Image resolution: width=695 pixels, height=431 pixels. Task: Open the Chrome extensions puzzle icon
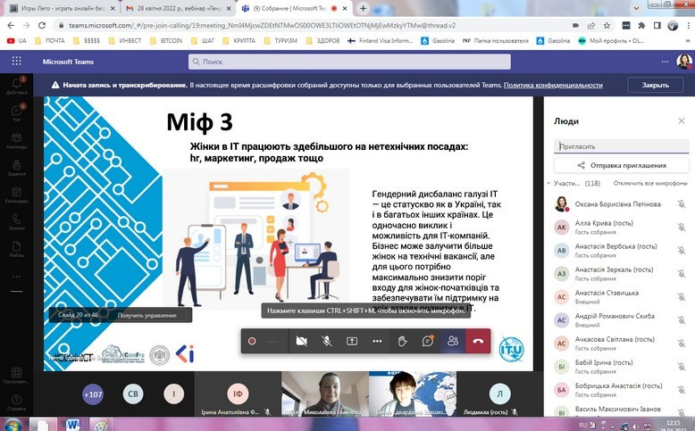tap(641, 25)
